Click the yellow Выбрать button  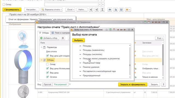coord(78,40)
